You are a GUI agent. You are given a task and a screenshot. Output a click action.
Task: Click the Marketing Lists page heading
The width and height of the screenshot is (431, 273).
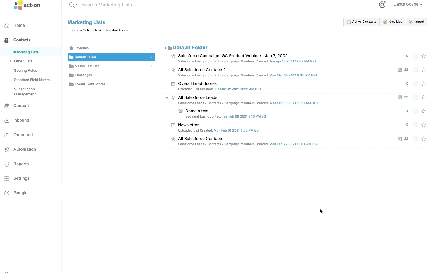(86, 22)
